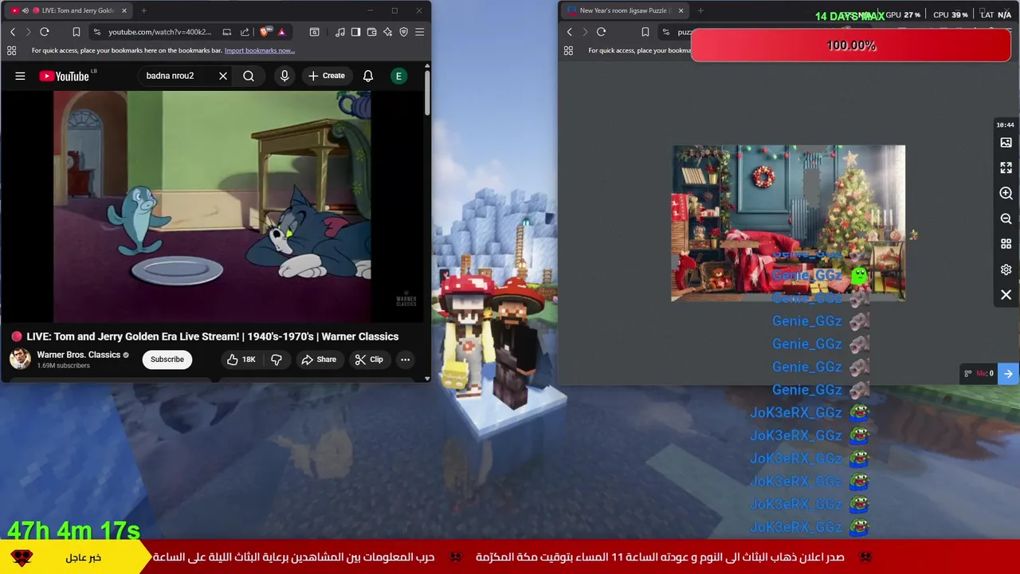
Task: Like the video showing 18K likes
Action: [241, 360]
